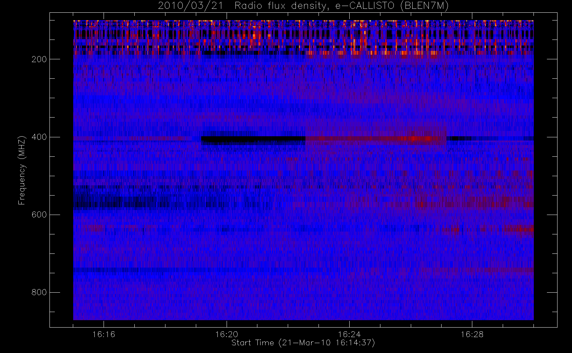
Task: Click the 16:20 time tick label
Action: coord(226,334)
